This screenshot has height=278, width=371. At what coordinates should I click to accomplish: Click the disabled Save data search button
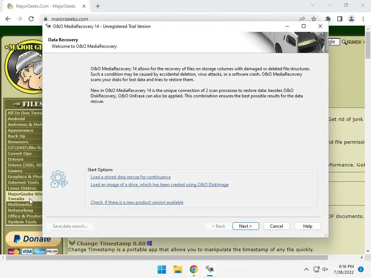click(x=70, y=226)
